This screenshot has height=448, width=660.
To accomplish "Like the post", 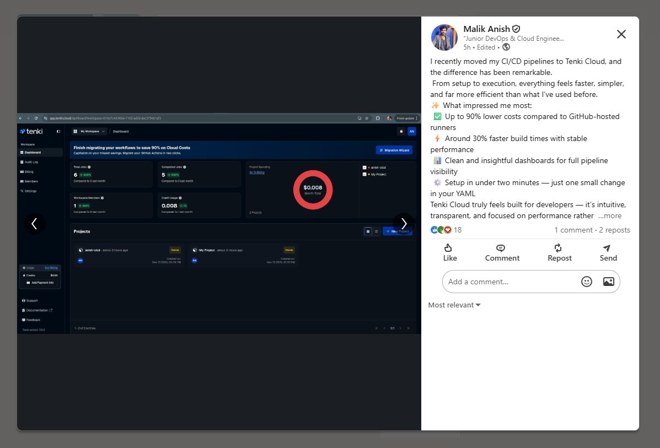I will click(449, 253).
